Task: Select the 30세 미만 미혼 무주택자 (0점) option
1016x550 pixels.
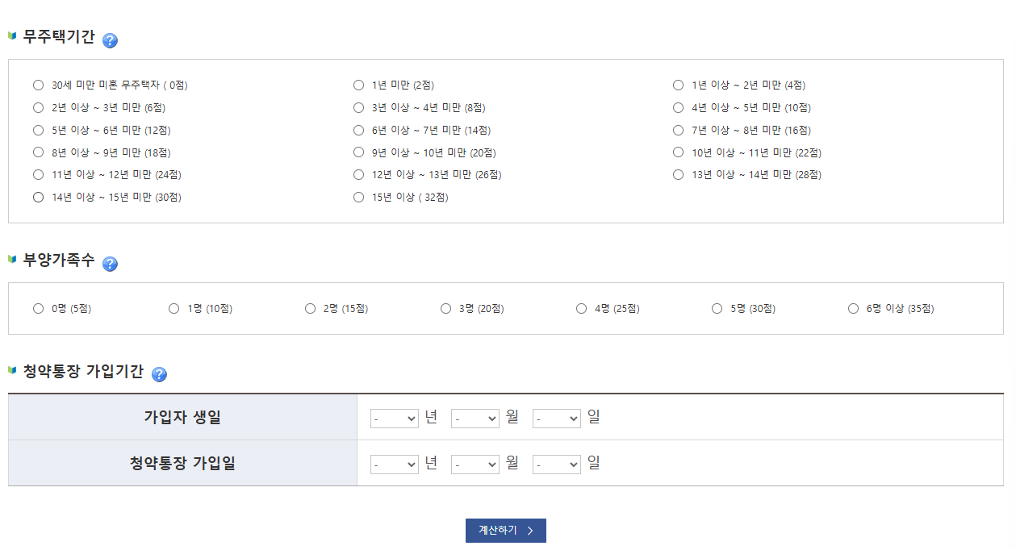Action: [38, 84]
